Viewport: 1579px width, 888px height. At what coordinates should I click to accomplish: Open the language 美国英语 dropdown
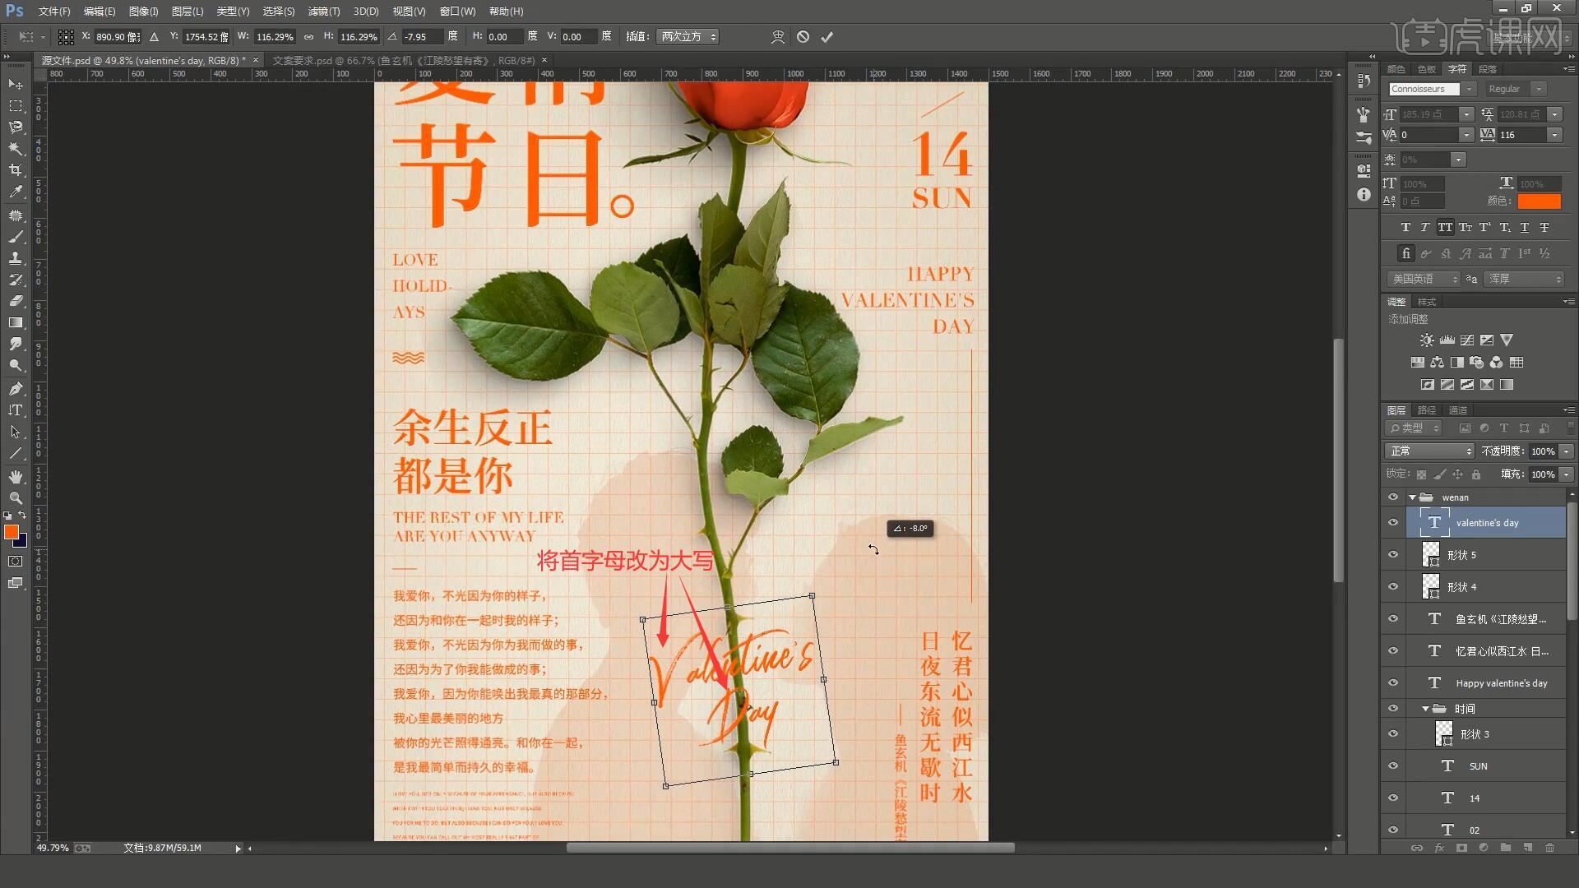[1424, 280]
